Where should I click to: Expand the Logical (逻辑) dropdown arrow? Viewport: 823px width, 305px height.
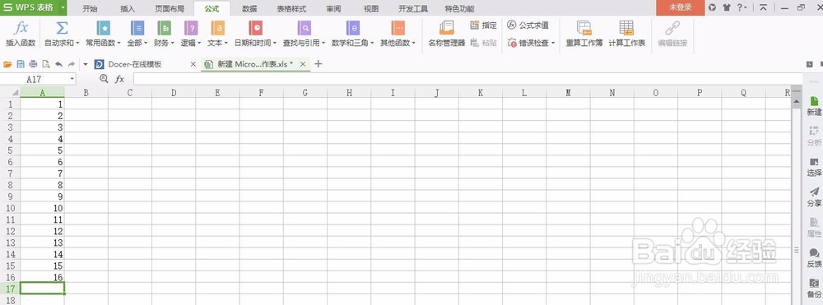click(x=199, y=44)
